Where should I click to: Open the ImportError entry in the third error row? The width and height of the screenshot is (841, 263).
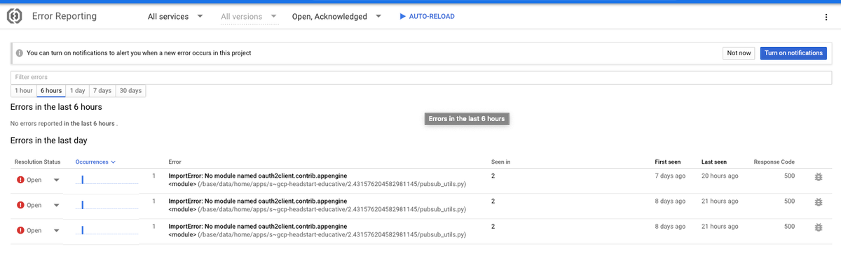tap(258, 226)
